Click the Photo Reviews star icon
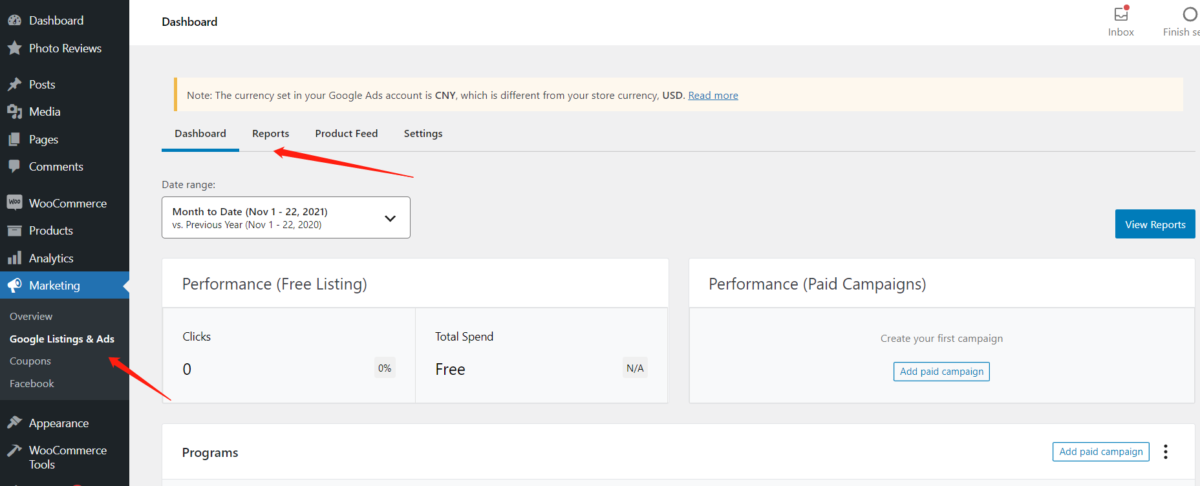The height and width of the screenshot is (486, 1200). [x=14, y=48]
